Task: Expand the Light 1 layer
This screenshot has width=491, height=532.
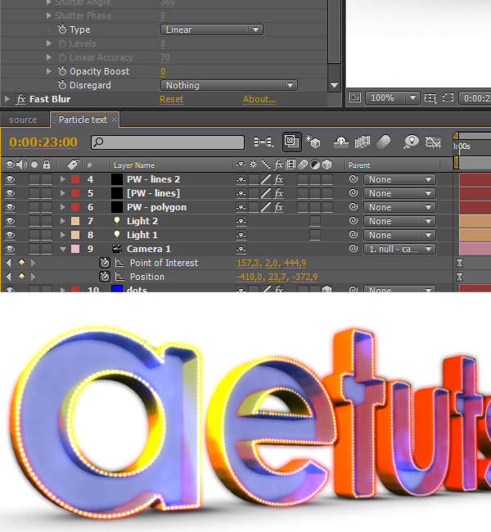Action: click(62, 235)
